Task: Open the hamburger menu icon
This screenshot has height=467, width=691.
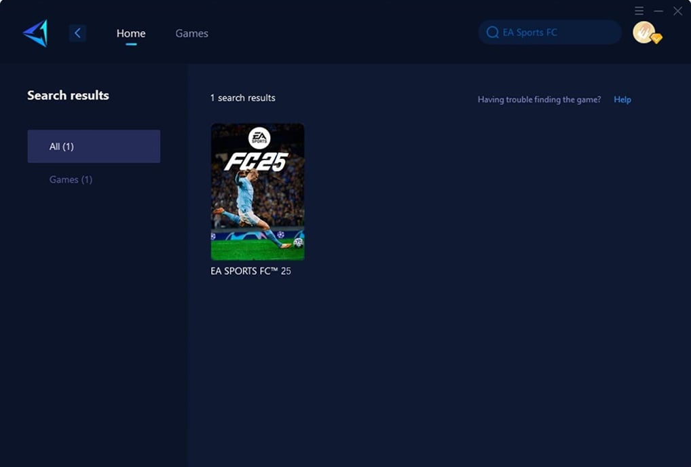Action: 639,11
